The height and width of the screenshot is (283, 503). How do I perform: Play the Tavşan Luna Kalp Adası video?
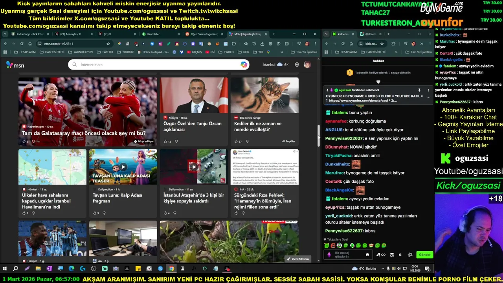[123, 167]
